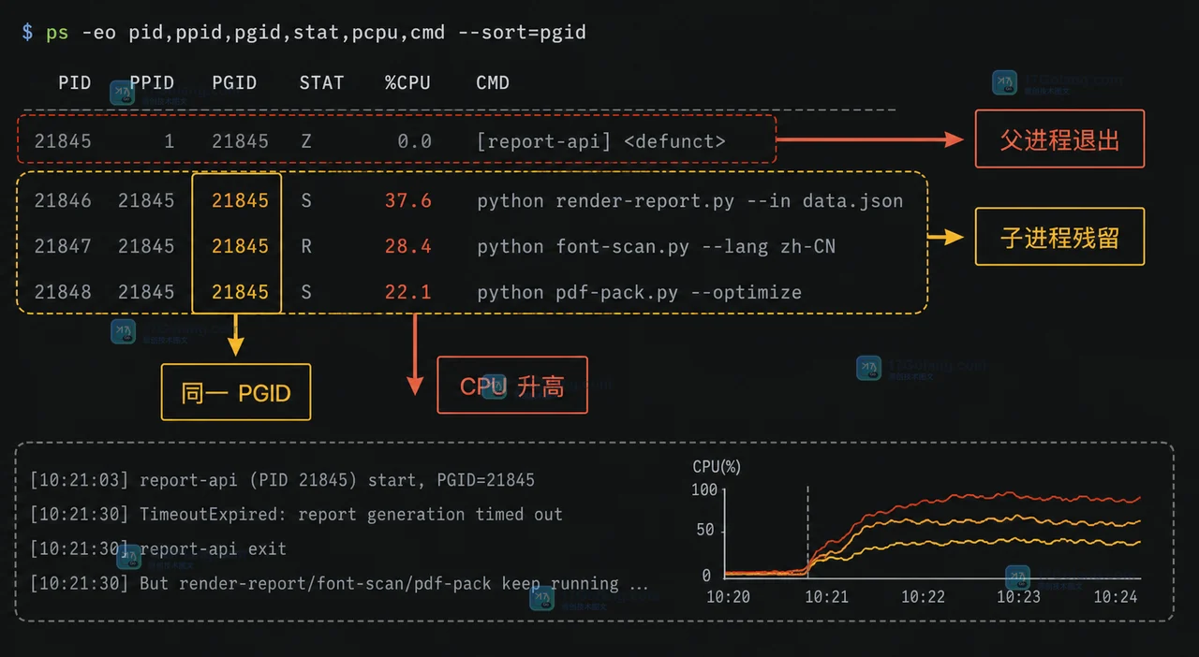Select PGID 21845 in the pdf-pack row
Image resolution: width=1199 pixels, height=657 pixels.
240,292
